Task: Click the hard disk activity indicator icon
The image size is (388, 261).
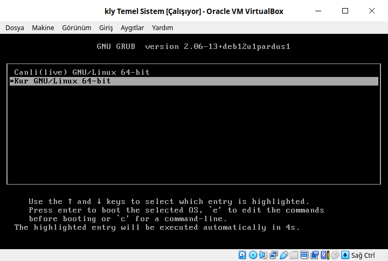Action: tap(242, 255)
